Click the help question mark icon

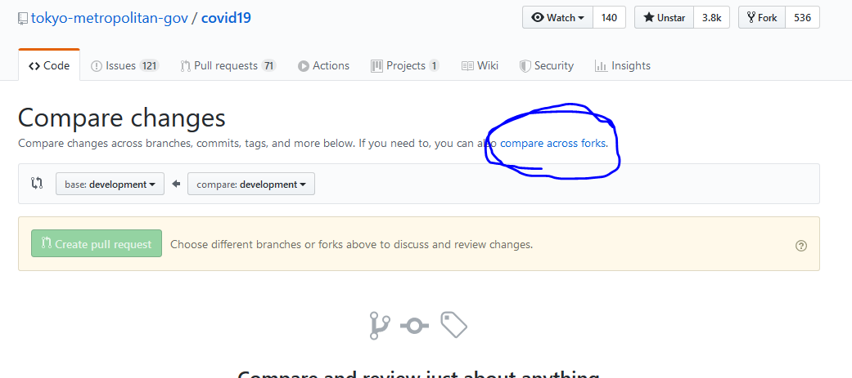(801, 246)
